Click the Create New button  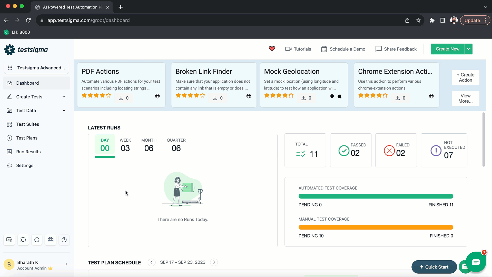(447, 49)
